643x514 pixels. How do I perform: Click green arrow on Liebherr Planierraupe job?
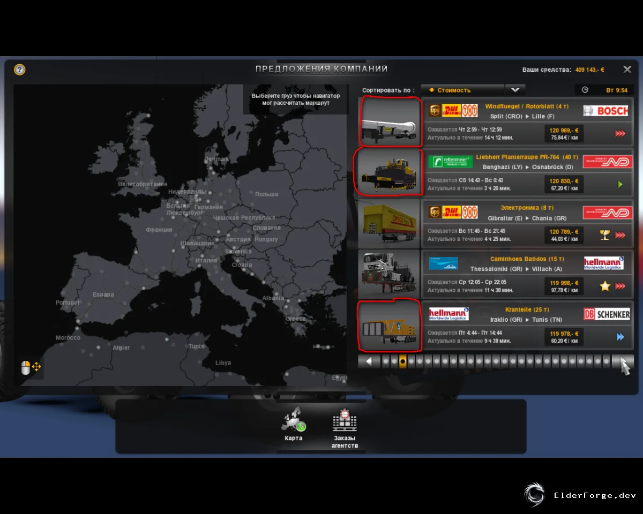pos(620,184)
